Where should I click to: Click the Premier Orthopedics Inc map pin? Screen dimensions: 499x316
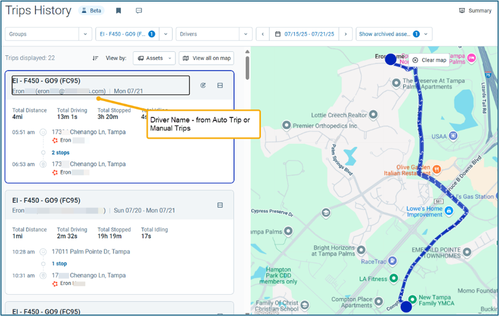(x=286, y=125)
